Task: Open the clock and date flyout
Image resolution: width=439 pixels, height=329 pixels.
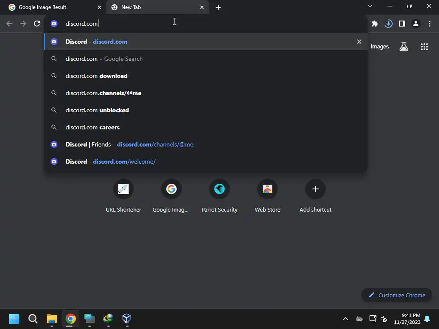Action: point(407,319)
